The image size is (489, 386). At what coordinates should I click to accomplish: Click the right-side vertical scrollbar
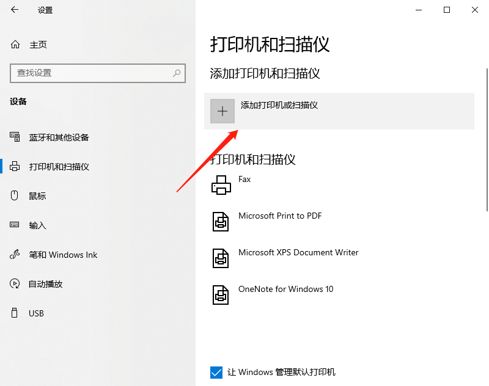[x=487, y=140]
